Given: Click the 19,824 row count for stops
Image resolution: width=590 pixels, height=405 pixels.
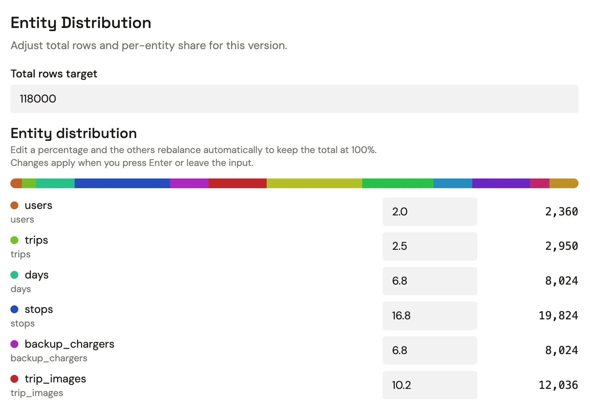Looking at the screenshot, I should pos(558,316).
